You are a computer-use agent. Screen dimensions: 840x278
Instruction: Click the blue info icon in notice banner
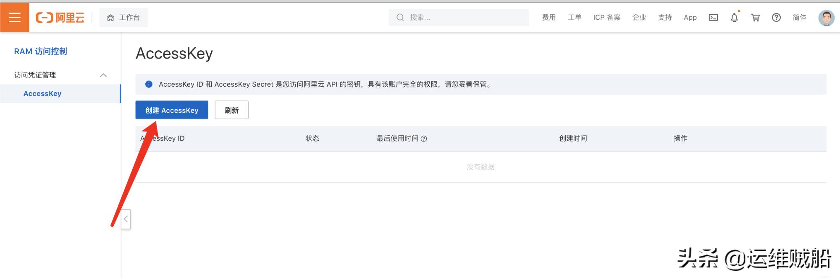point(149,84)
